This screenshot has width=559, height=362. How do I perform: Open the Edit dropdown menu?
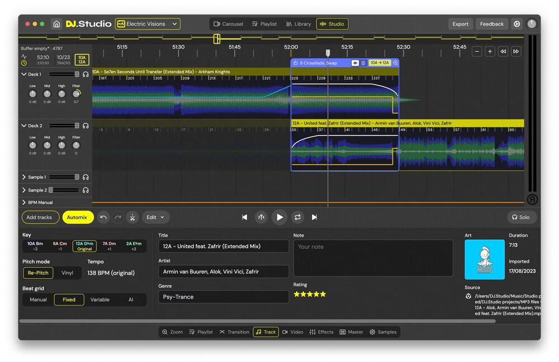click(x=155, y=217)
